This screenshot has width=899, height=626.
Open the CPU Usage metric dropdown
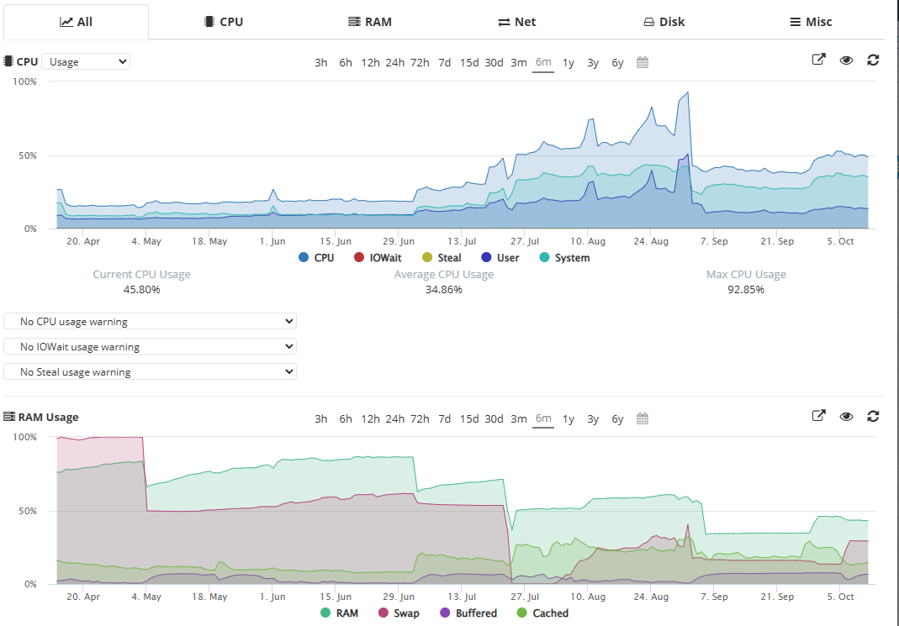pyautogui.click(x=86, y=61)
